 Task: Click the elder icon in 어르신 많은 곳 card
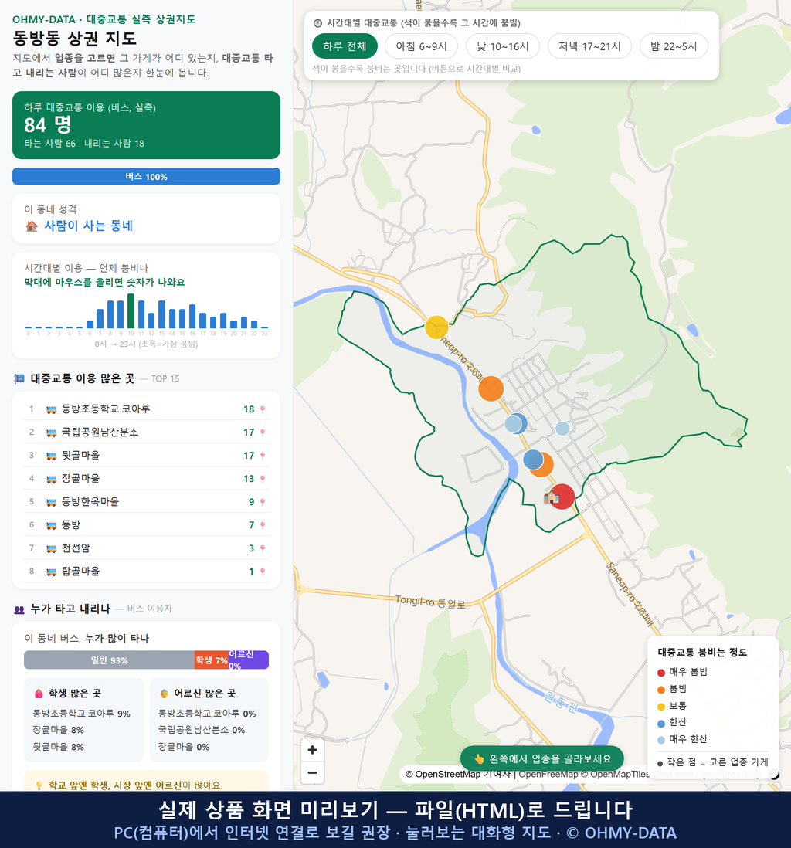click(164, 694)
